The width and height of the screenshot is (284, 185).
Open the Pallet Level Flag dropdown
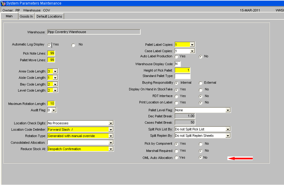coord(228,110)
